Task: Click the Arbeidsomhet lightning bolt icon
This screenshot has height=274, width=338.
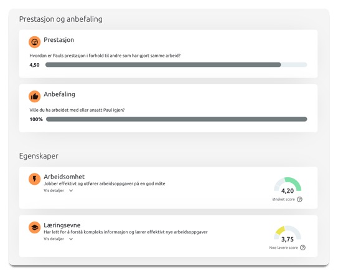Action: [34, 179]
